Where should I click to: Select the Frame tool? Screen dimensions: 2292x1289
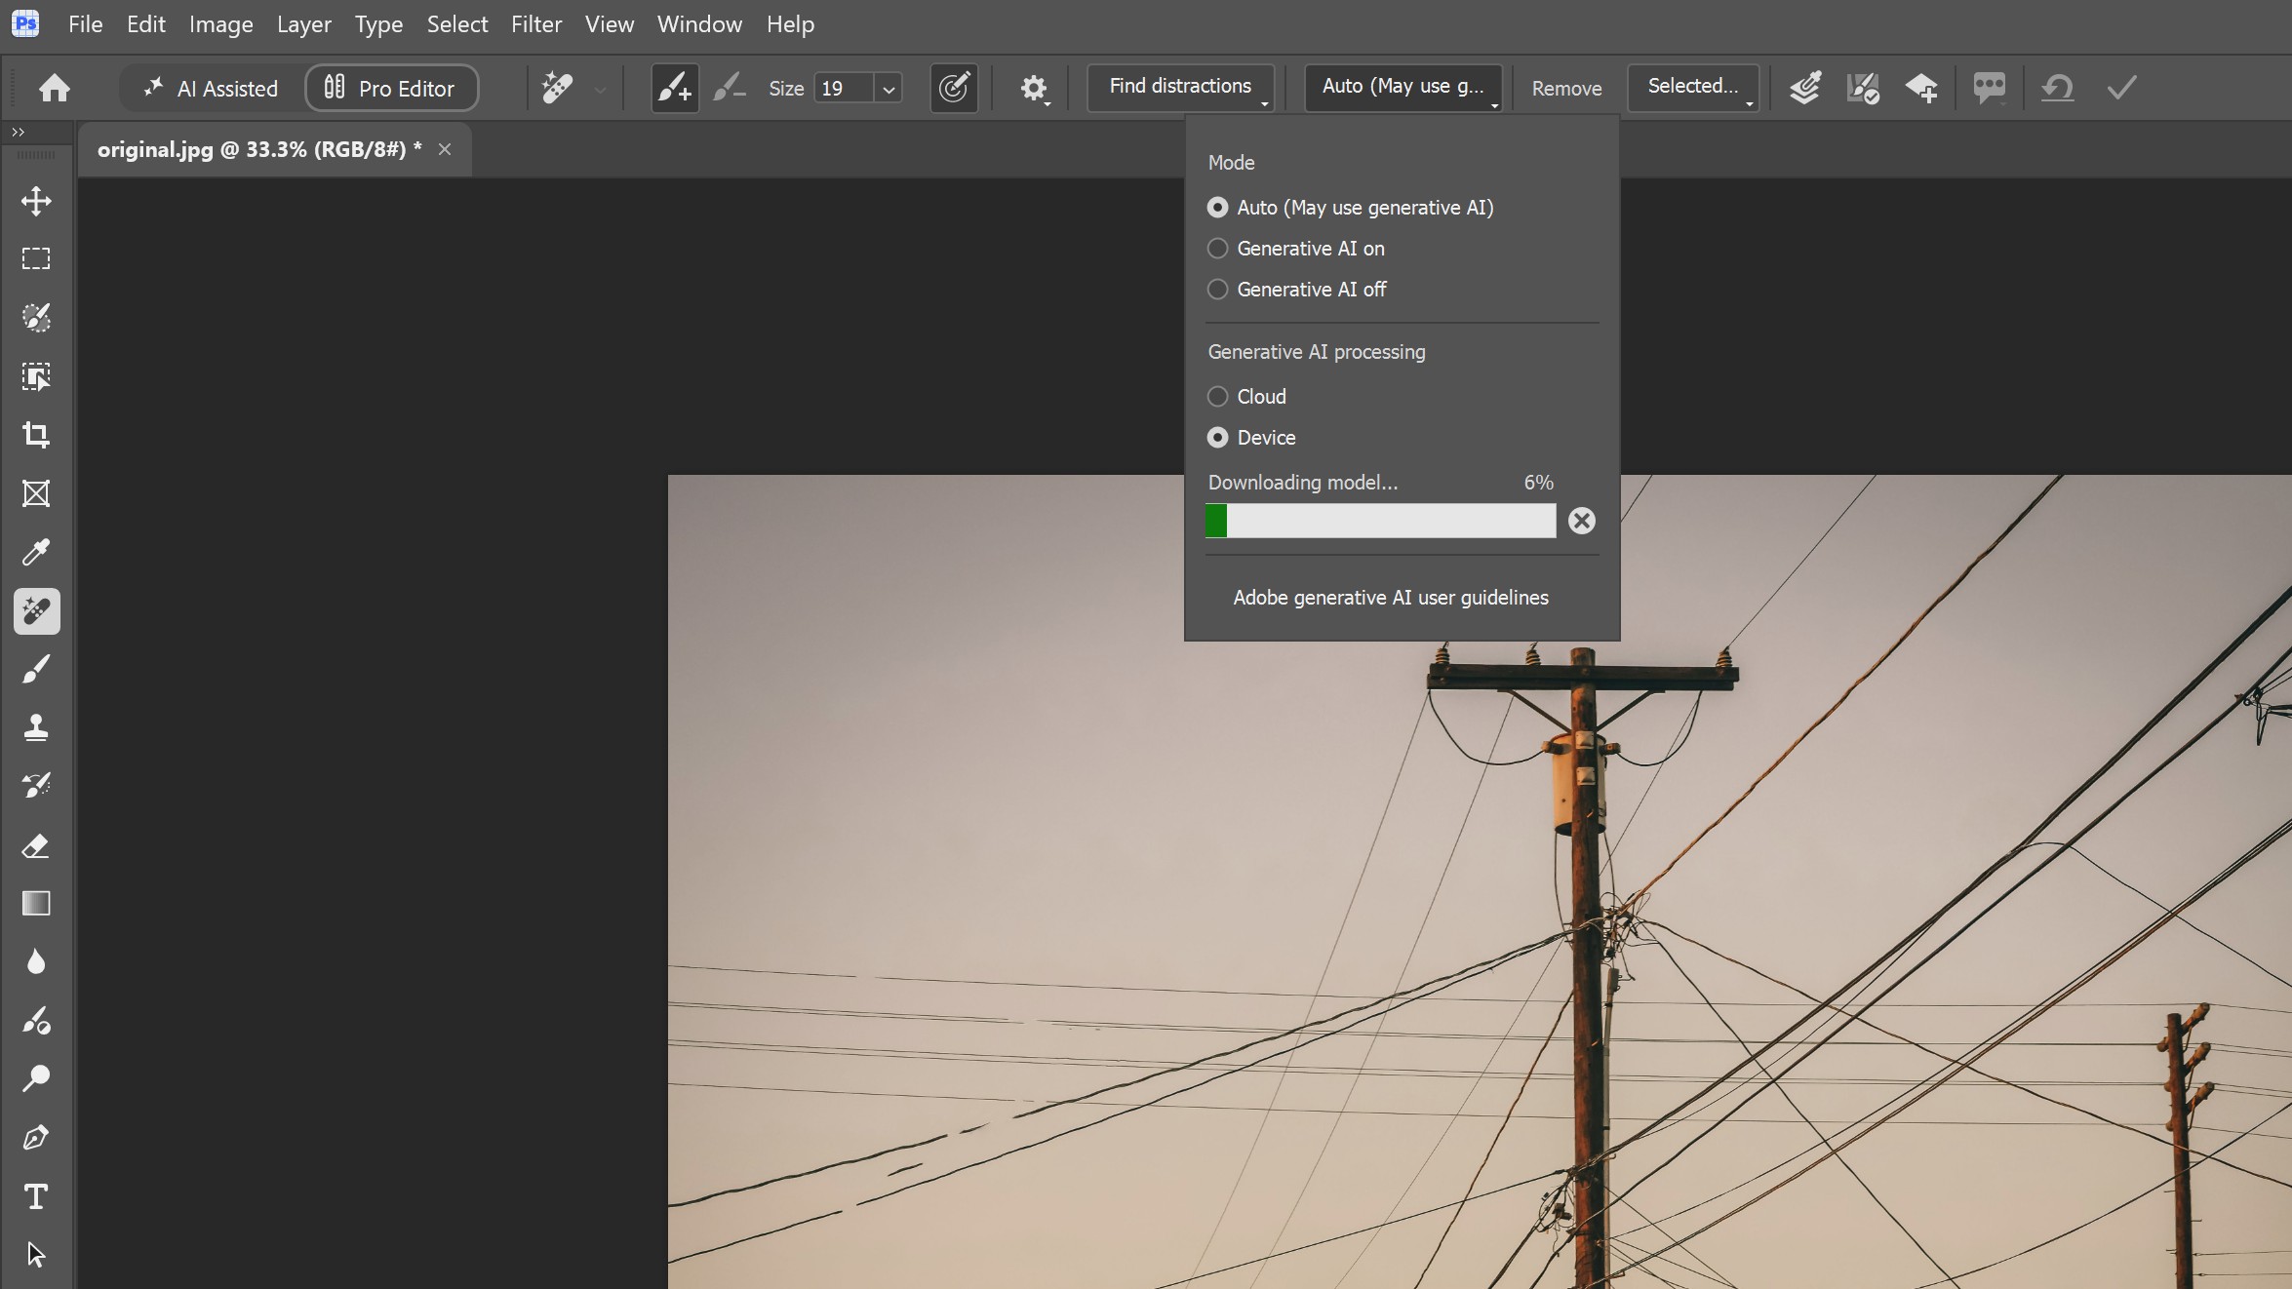coord(36,493)
